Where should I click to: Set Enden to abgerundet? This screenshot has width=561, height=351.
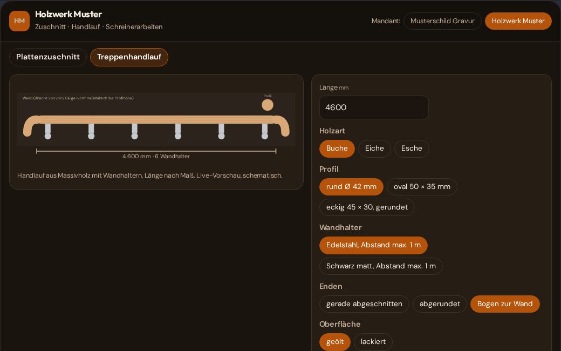click(440, 304)
